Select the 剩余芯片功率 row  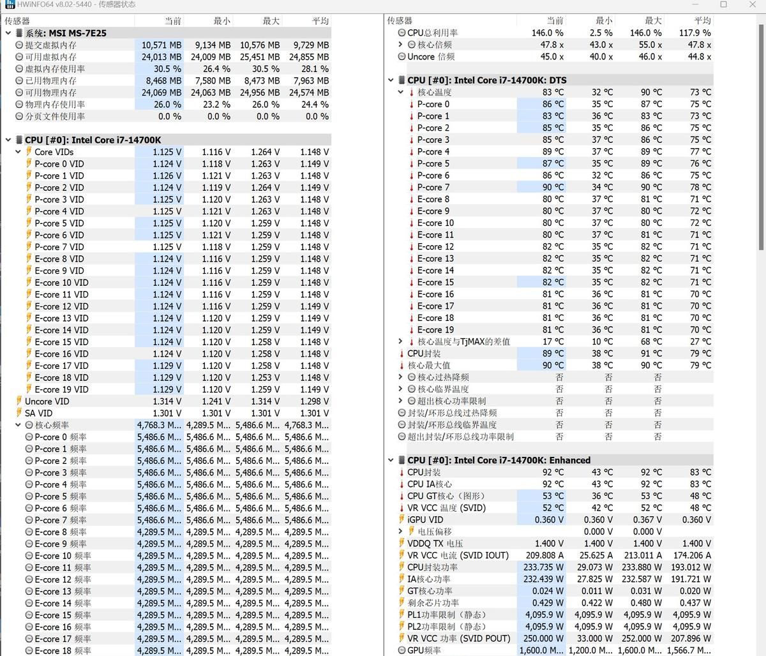pos(549,603)
